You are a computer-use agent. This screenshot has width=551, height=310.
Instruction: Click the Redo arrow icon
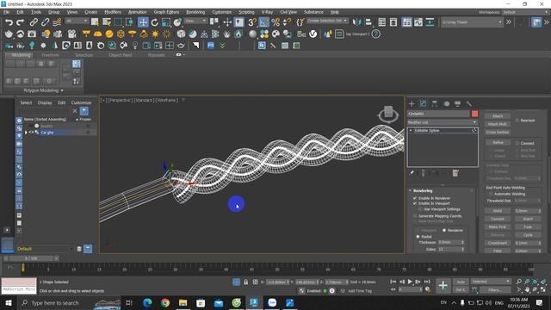coord(21,22)
